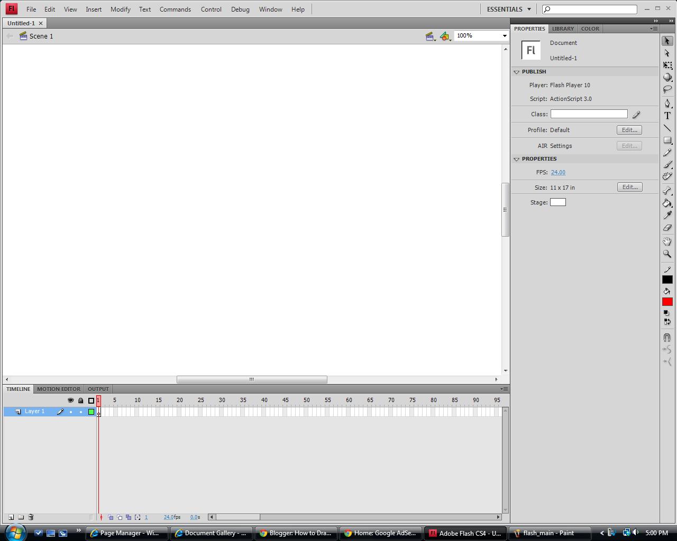Open the ESSENTIALS workspace switcher

pyautogui.click(x=507, y=9)
